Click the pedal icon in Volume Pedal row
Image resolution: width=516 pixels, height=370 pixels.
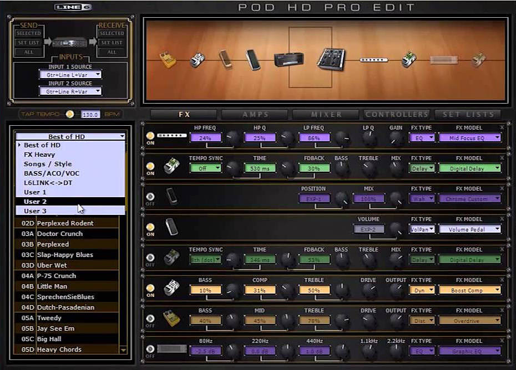click(171, 227)
